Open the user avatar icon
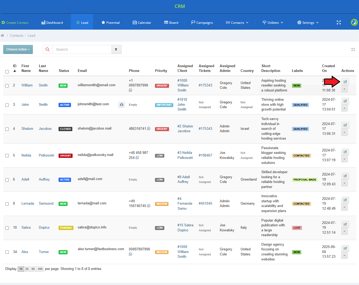Image resolution: width=359 pixels, height=285 pixels. click(354, 22)
